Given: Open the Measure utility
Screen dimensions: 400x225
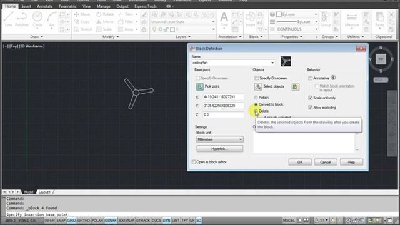Looking at the screenshot, I should coord(352,19).
